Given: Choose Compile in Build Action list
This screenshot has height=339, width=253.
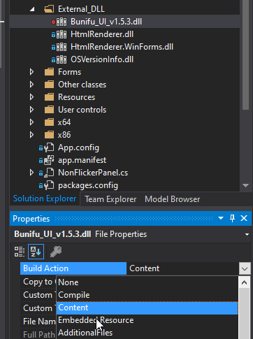Looking at the screenshot, I should (x=147, y=295).
